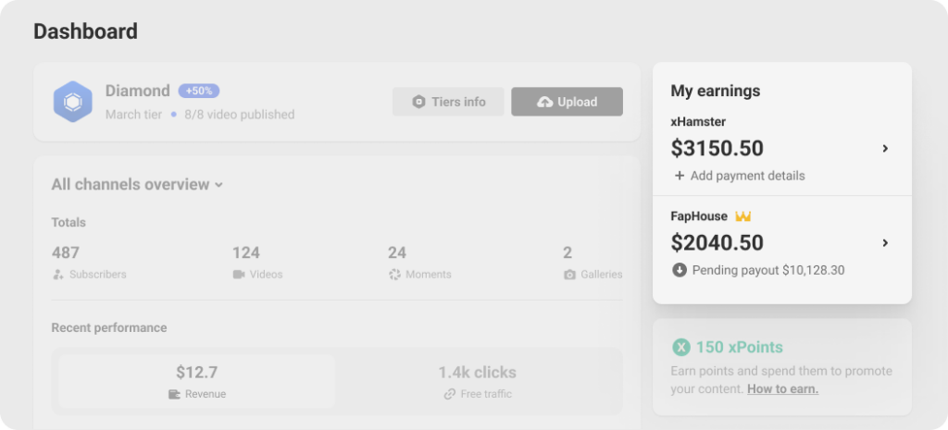Viewport: 948px width, 430px height.
Task: Click the +50% bonus badge
Action: (x=199, y=91)
